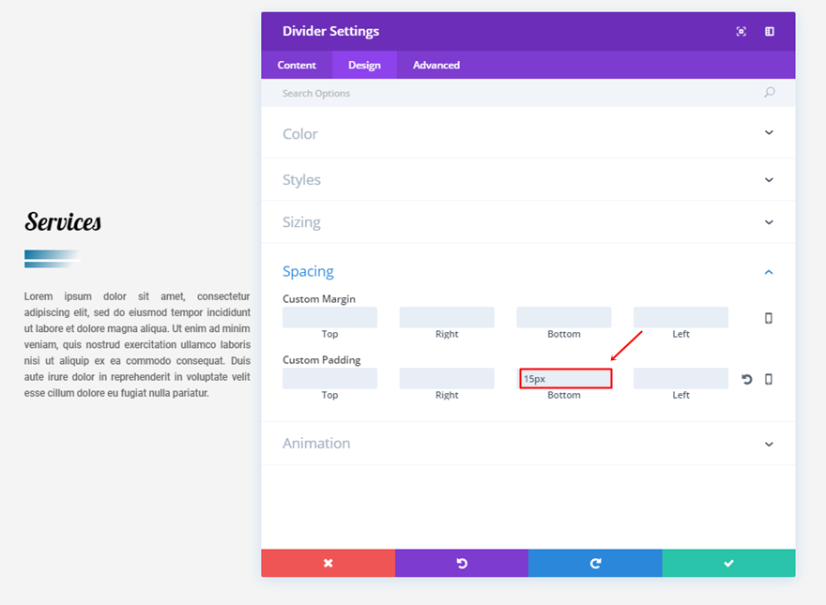
Task: Open the Advanced tab
Action: (x=436, y=65)
